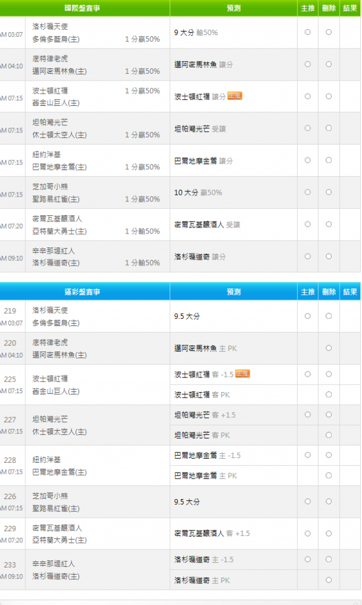Select 刪除 radio for 邁阿密馬林魚 主 PK
Screen dimensions: 362x605
(329, 348)
